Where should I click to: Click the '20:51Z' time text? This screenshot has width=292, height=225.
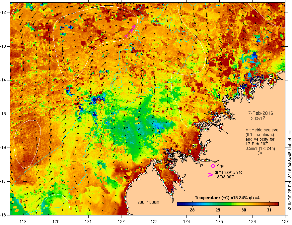tap(258, 118)
